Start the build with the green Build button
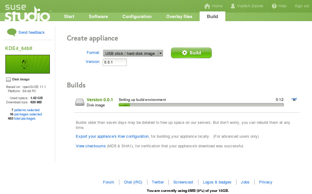 (x=191, y=53)
